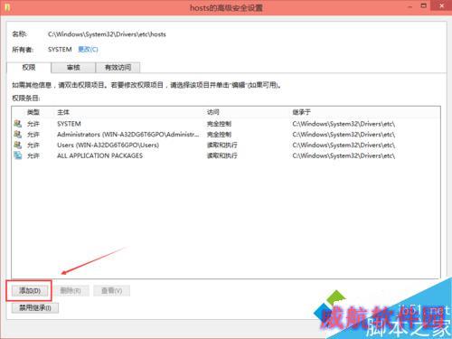Click the inherited path in the SYSTEM row
452x339 pixels.
(x=344, y=124)
